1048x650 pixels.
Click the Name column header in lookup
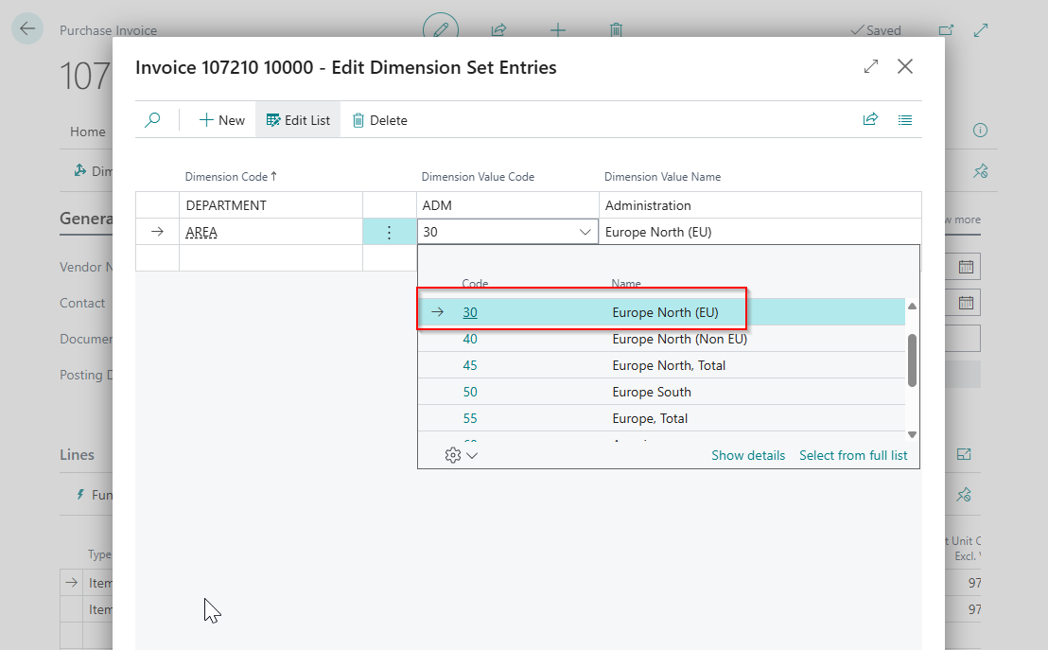pos(626,284)
